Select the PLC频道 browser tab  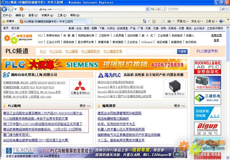coord(52,21)
